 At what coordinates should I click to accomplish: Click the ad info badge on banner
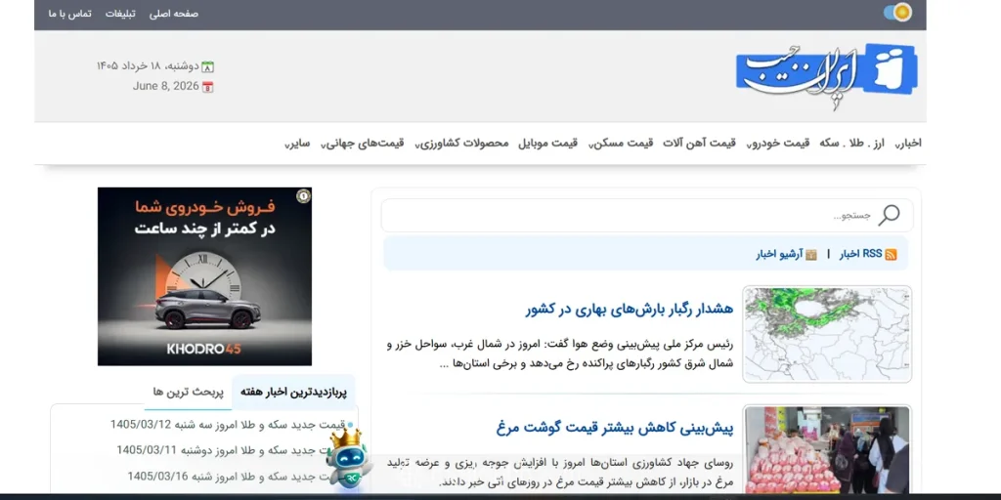(x=304, y=195)
